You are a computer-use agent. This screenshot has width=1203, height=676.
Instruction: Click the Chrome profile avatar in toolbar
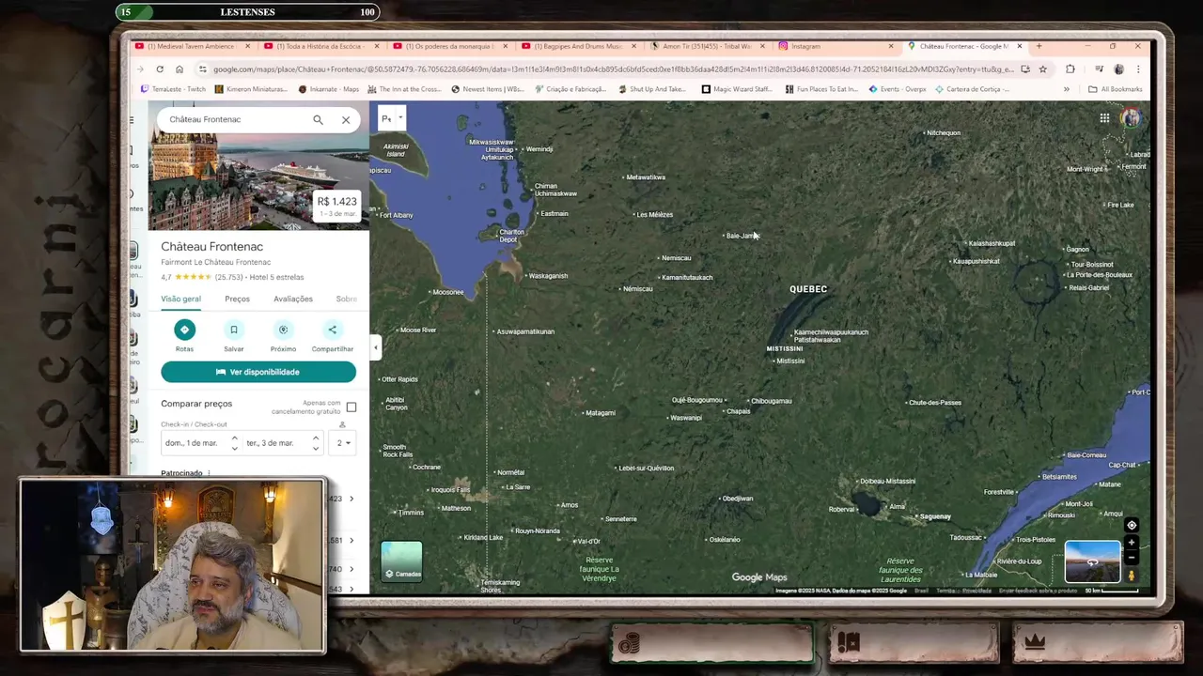tap(1118, 69)
